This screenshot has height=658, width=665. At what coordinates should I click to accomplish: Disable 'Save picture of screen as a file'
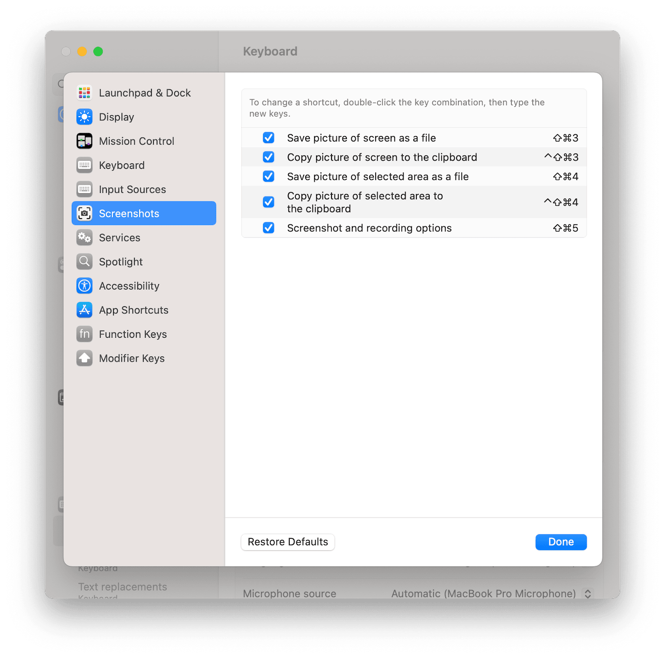(268, 138)
